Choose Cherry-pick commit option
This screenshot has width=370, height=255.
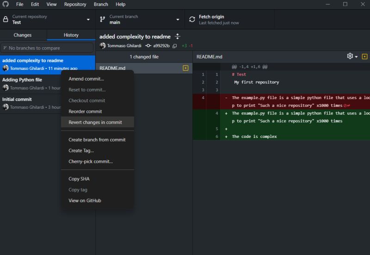coord(98,162)
